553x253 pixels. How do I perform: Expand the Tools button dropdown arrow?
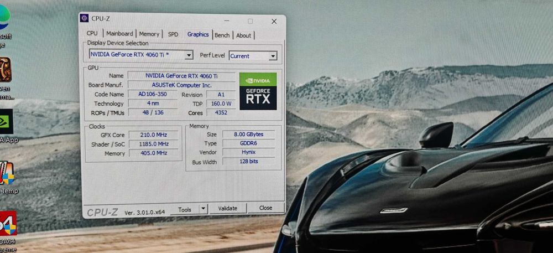coord(203,209)
